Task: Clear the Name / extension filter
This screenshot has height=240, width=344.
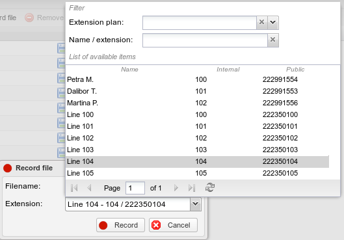Action: click(x=273, y=40)
